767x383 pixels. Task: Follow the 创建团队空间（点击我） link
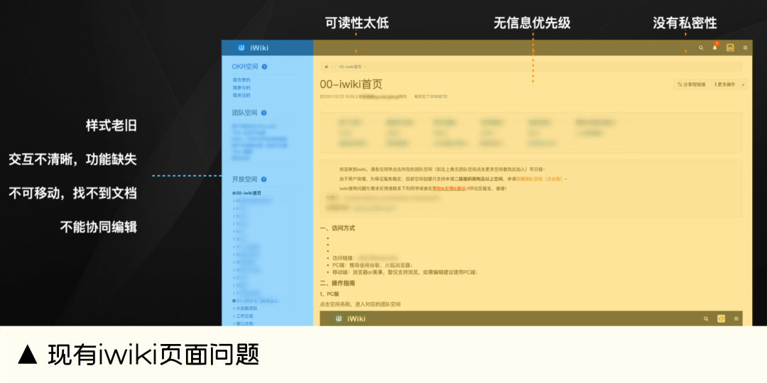pyautogui.click(x=539, y=179)
